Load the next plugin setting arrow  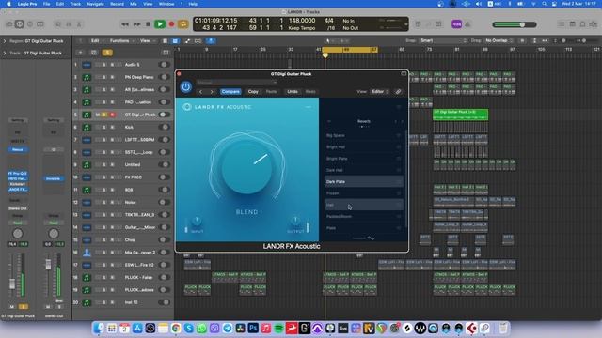212,92
